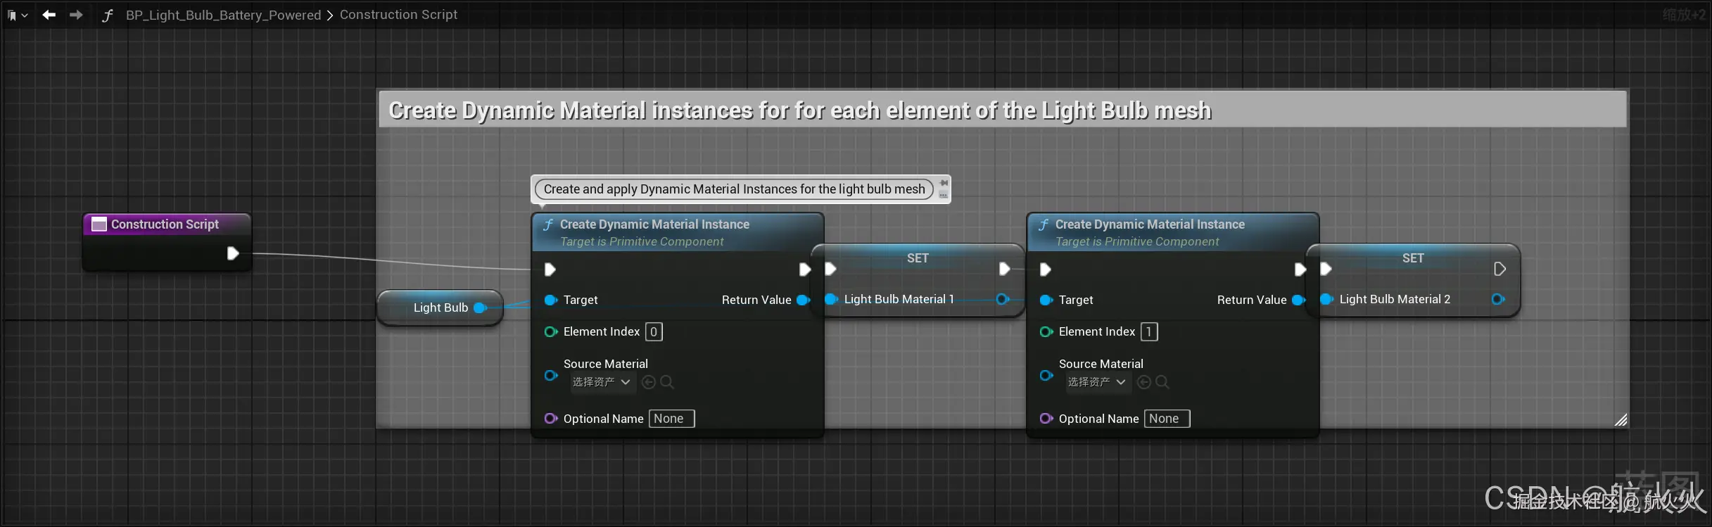Edit Element Index field showing 1
The width and height of the screenshot is (1712, 527).
(x=1149, y=331)
